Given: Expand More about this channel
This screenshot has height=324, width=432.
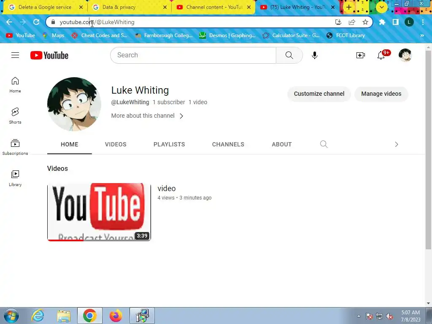Looking at the screenshot, I should (147, 116).
